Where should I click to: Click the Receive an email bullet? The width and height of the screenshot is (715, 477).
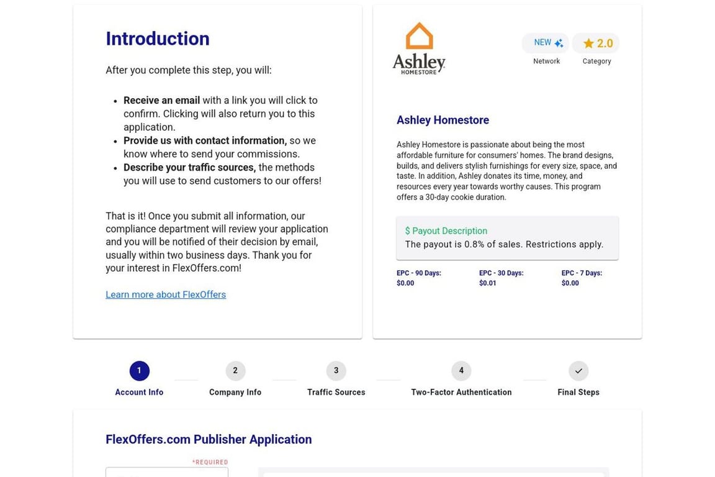click(220, 114)
